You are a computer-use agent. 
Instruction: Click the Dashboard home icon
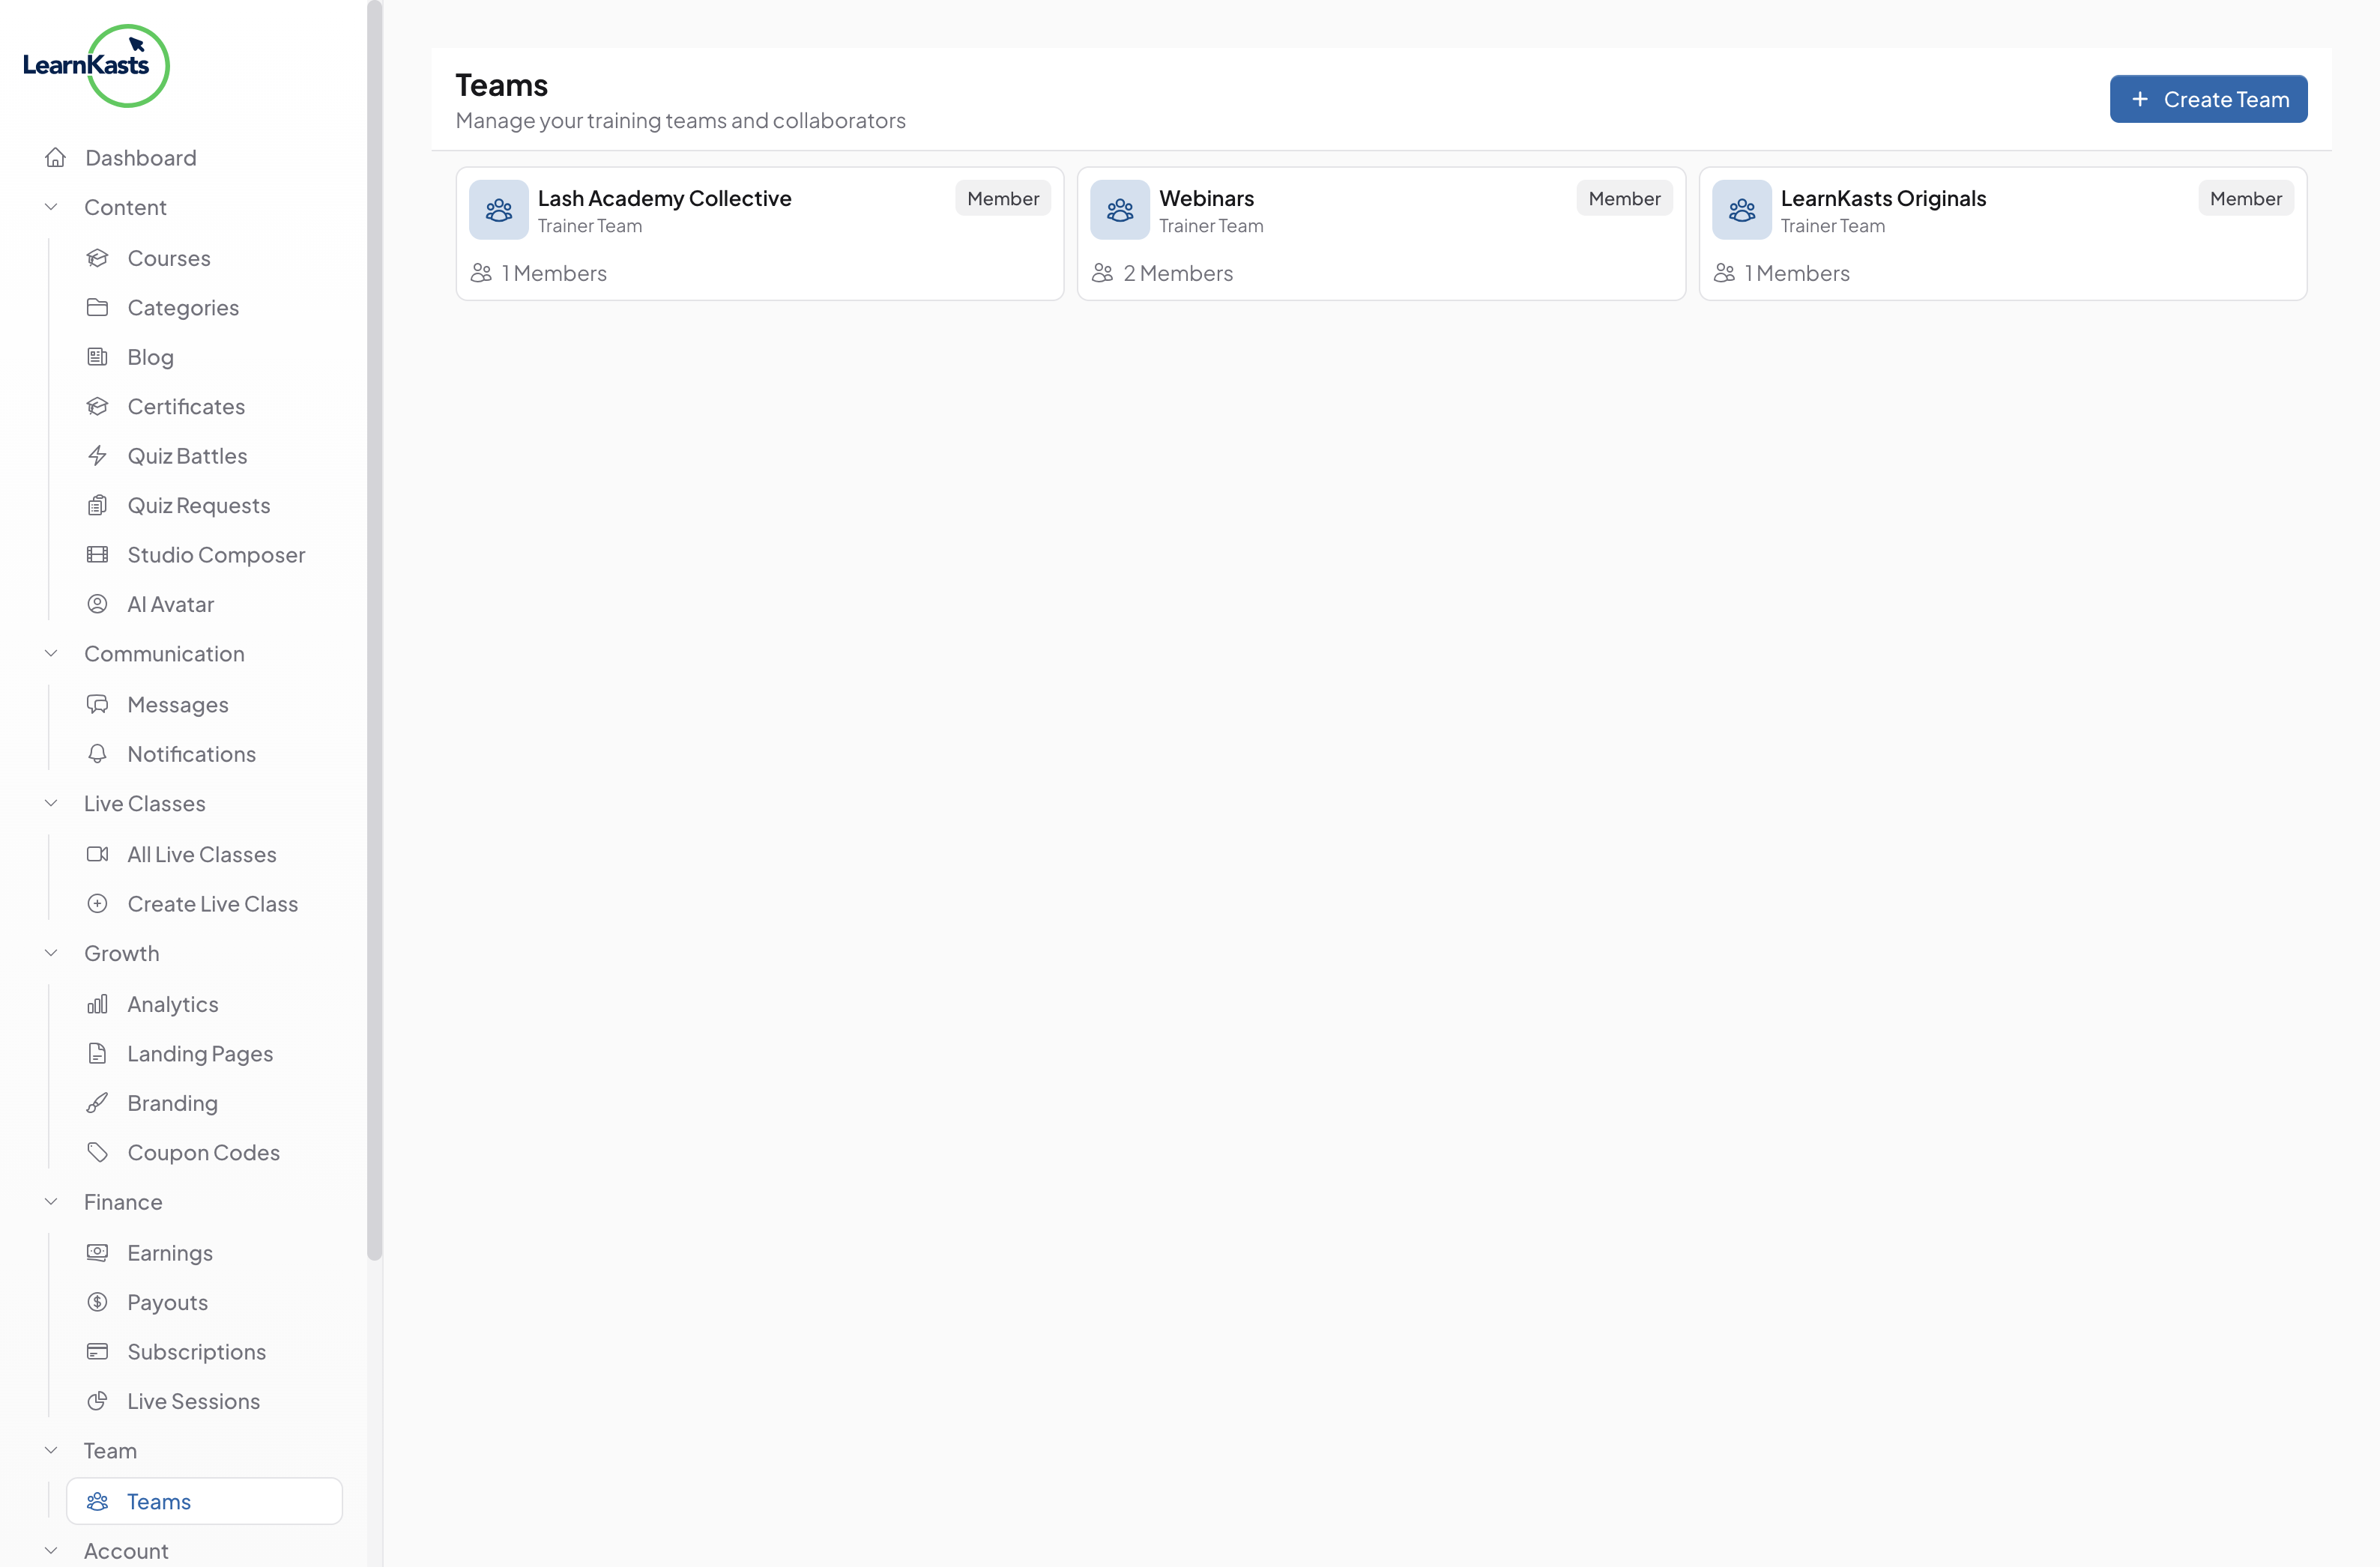point(56,158)
